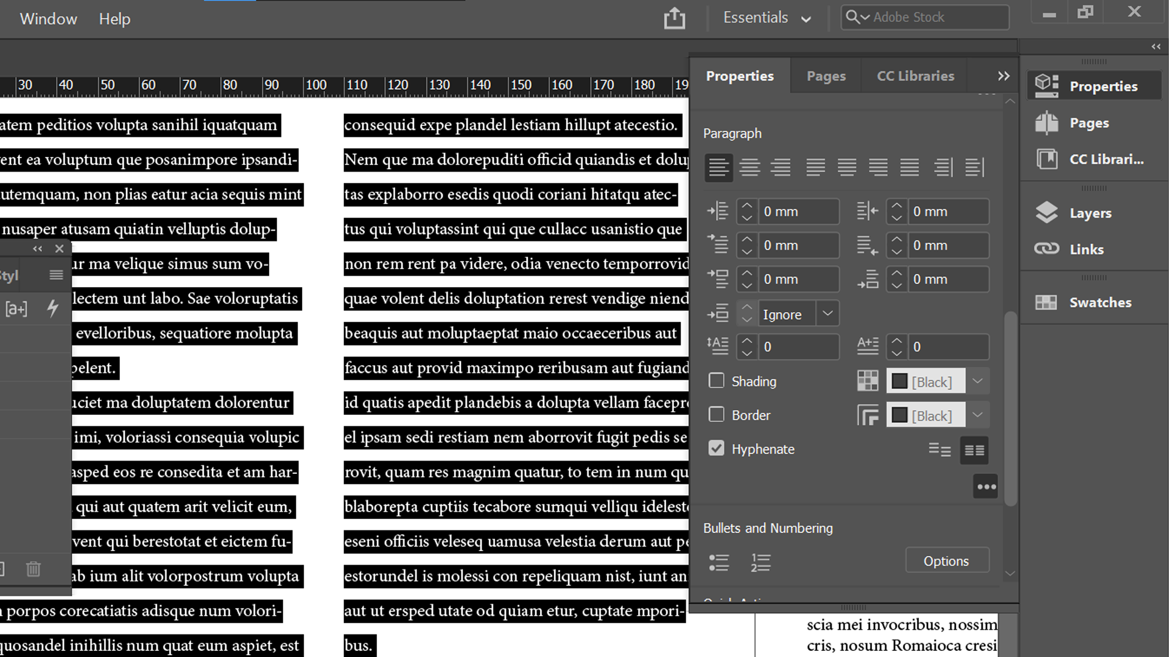Screen dimensions: 1169x657
Task: Click the More Options ellipsis in Paragraph section
Action: tap(986, 487)
